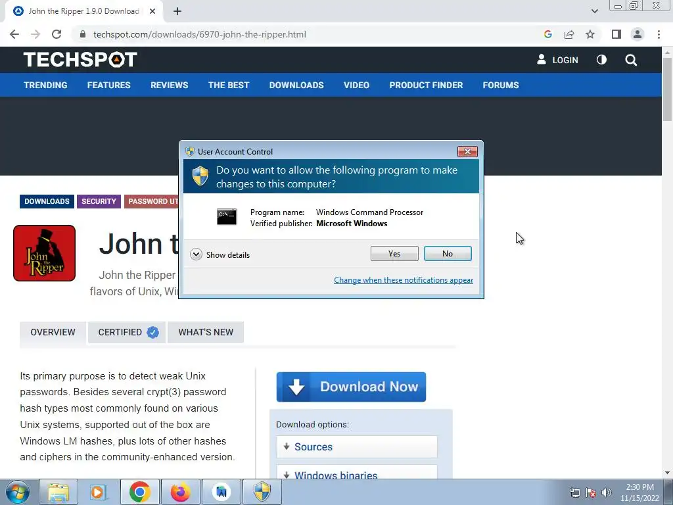
Task: Open the Windows Start menu orb
Action: pos(17,492)
